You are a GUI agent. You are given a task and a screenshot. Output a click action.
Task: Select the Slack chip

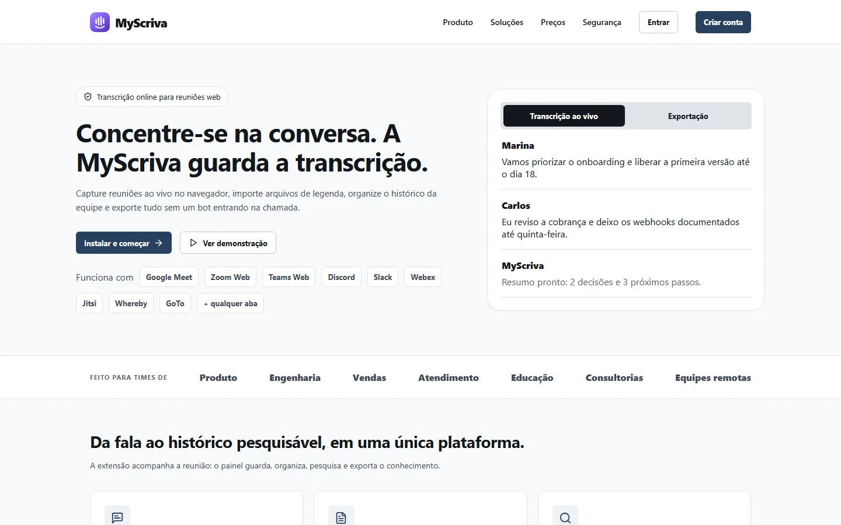click(383, 277)
